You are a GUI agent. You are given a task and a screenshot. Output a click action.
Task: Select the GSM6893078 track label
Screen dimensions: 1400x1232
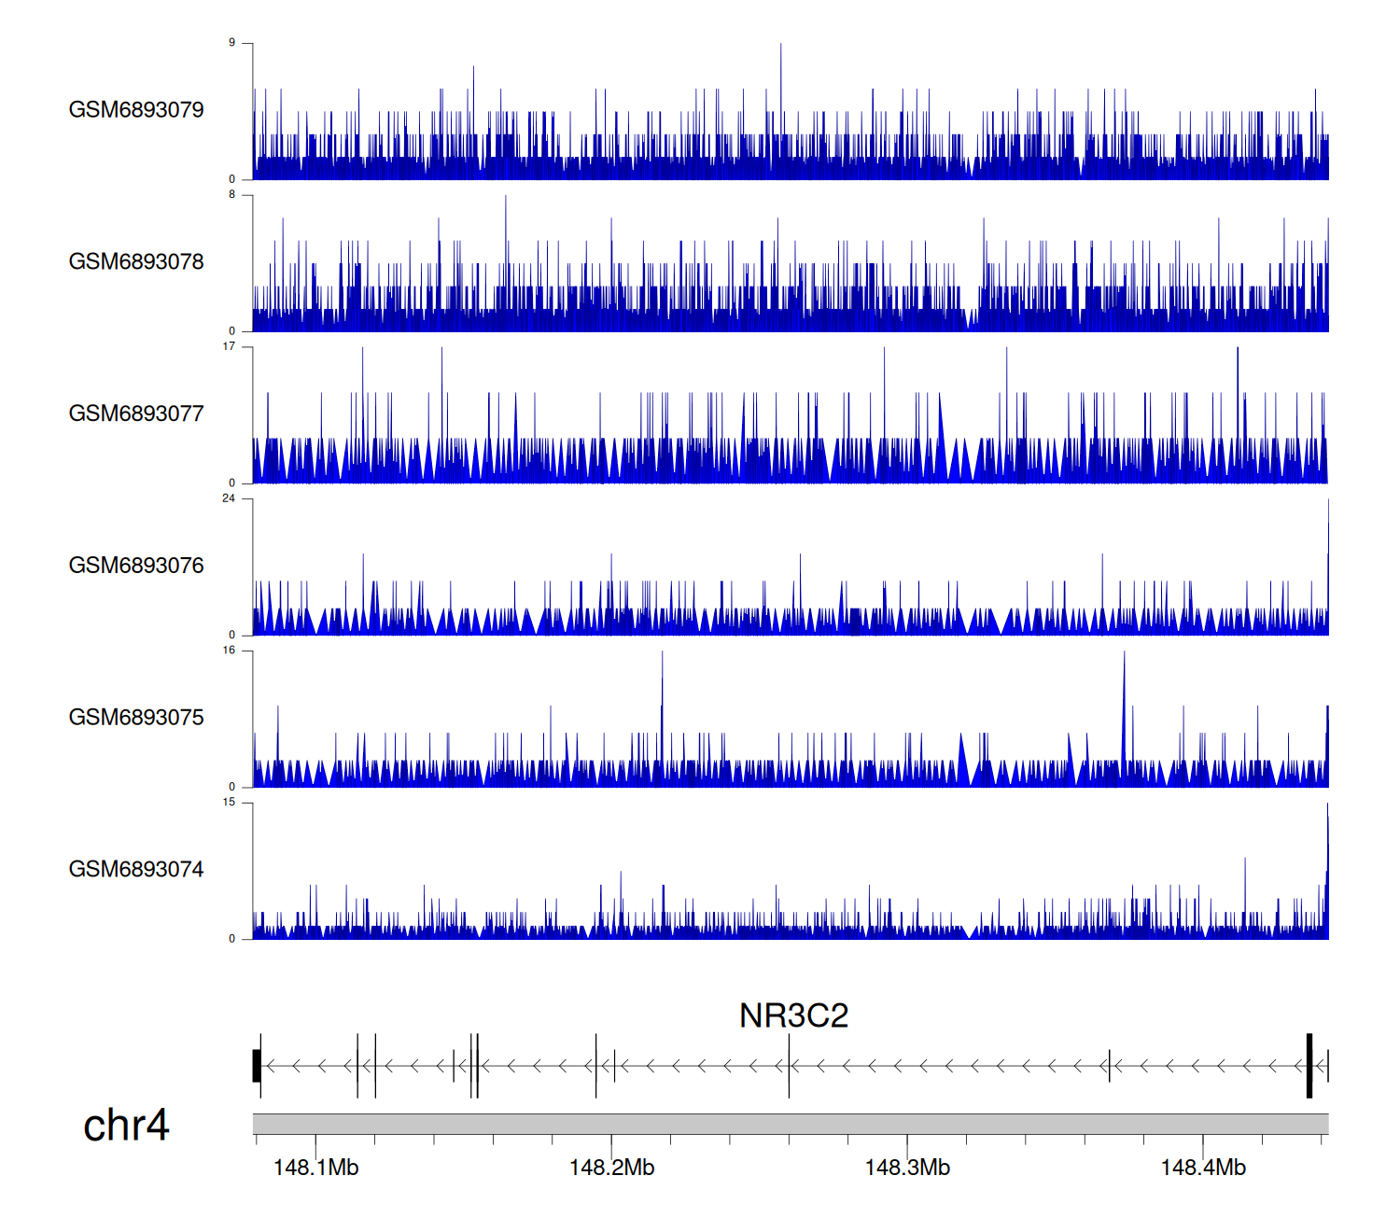(136, 262)
